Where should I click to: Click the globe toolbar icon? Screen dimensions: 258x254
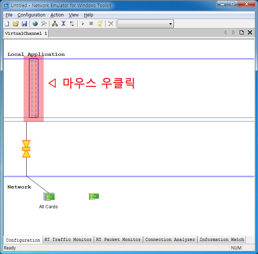35,24
